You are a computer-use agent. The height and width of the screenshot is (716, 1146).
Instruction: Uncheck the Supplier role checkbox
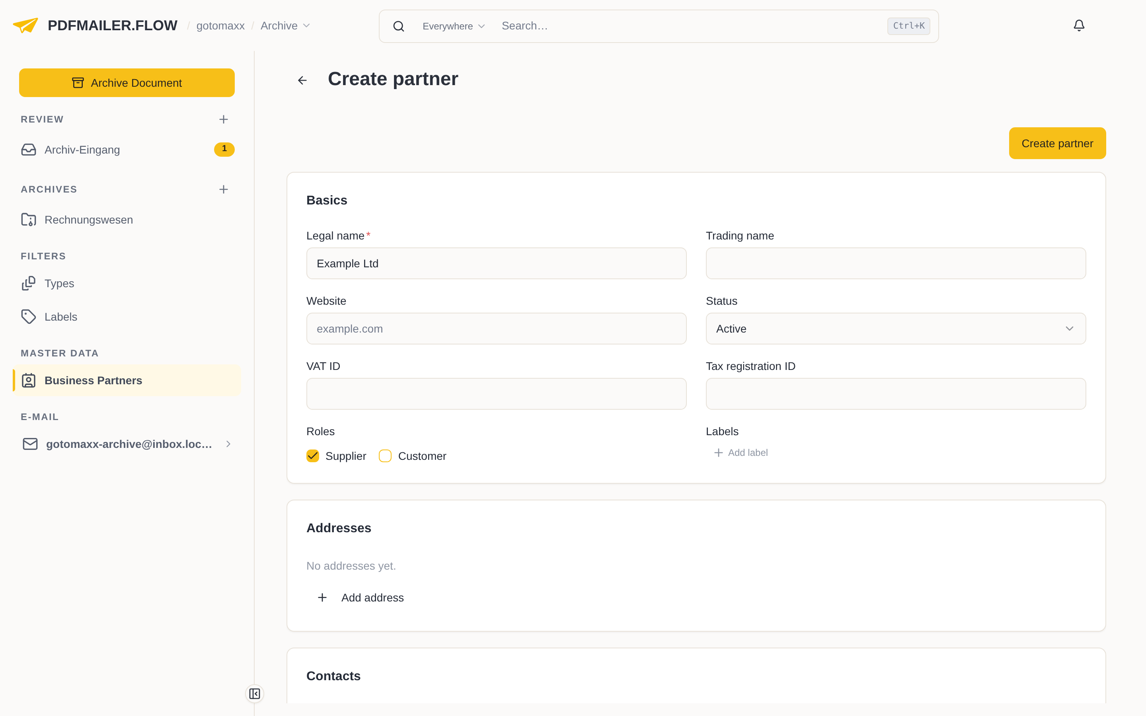(x=312, y=456)
